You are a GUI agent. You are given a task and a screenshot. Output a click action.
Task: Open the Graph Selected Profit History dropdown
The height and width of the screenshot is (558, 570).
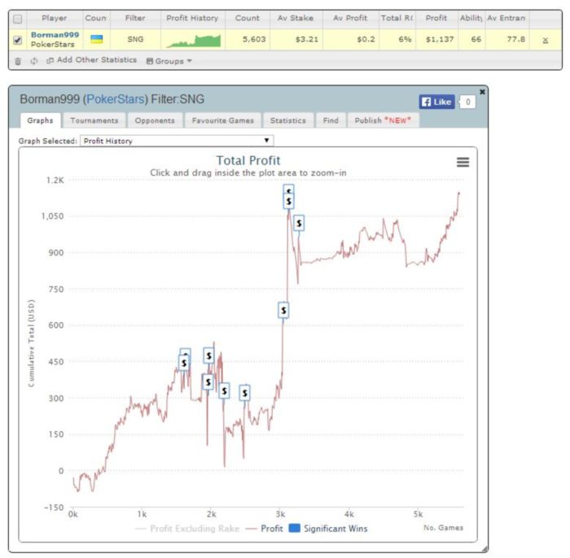point(177,141)
